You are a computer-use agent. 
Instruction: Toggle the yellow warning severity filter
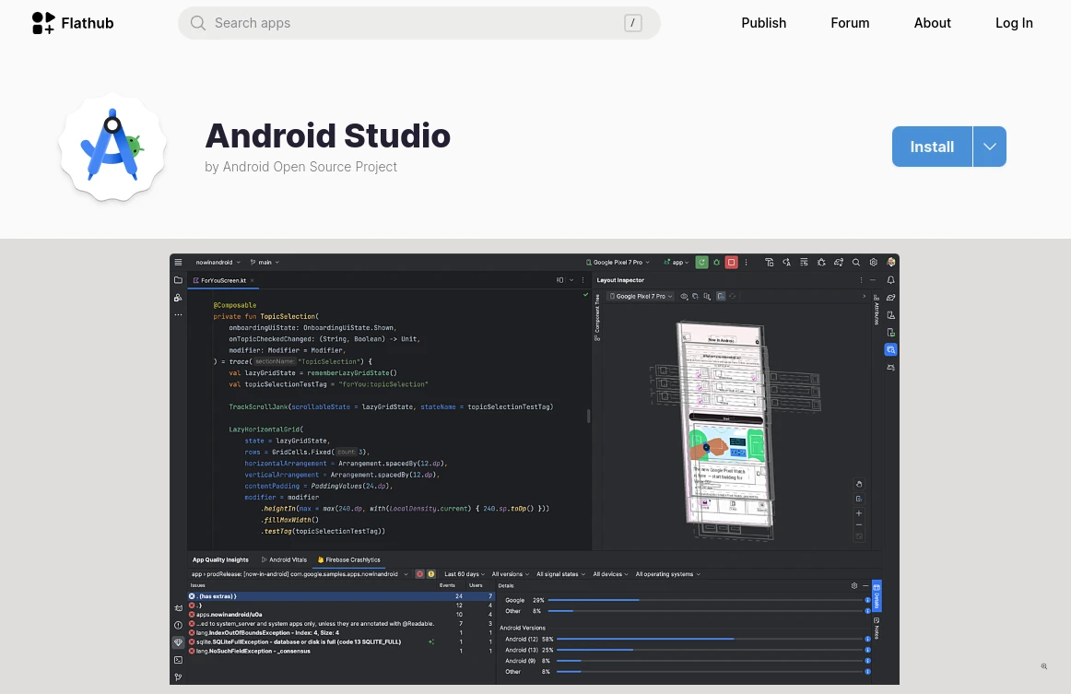[x=430, y=574]
